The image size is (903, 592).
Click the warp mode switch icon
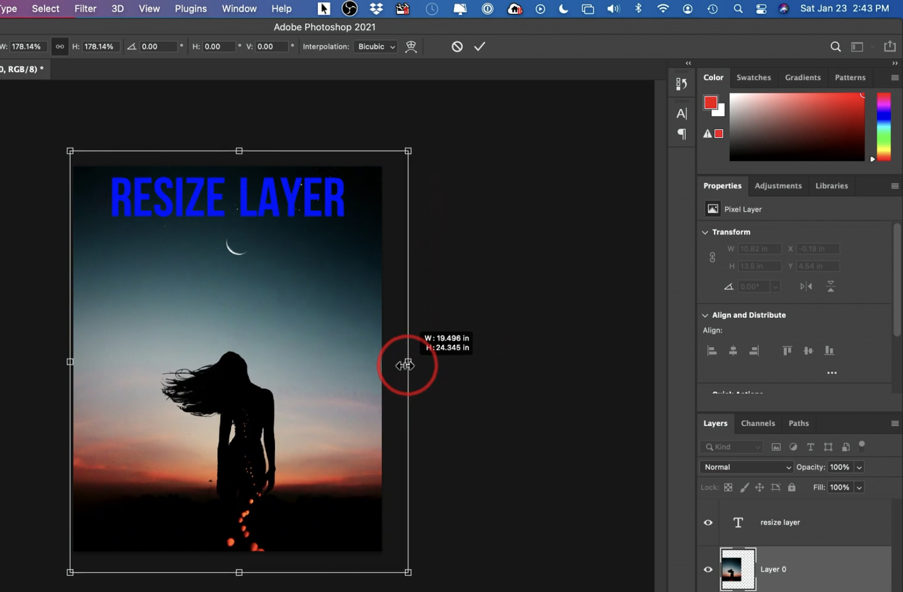pyautogui.click(x=411, y=47)
